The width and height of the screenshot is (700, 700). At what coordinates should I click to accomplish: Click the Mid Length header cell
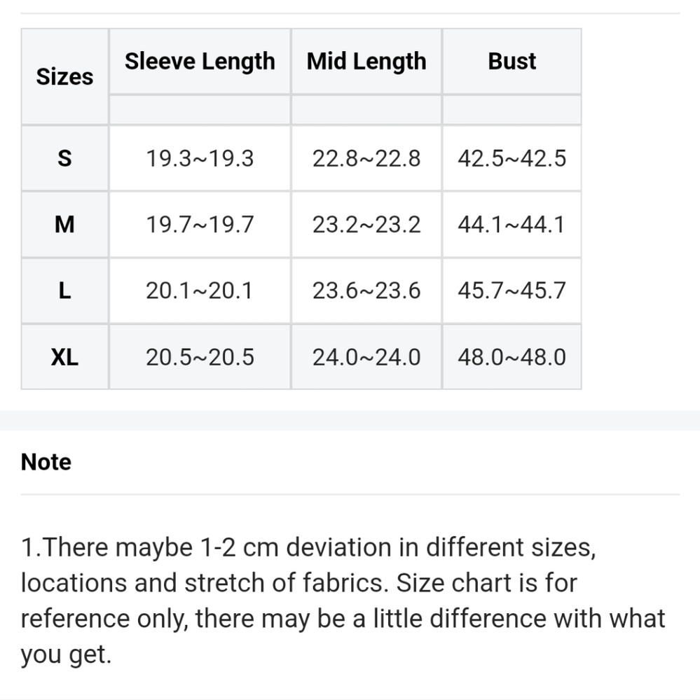click(x=366, y=61)
